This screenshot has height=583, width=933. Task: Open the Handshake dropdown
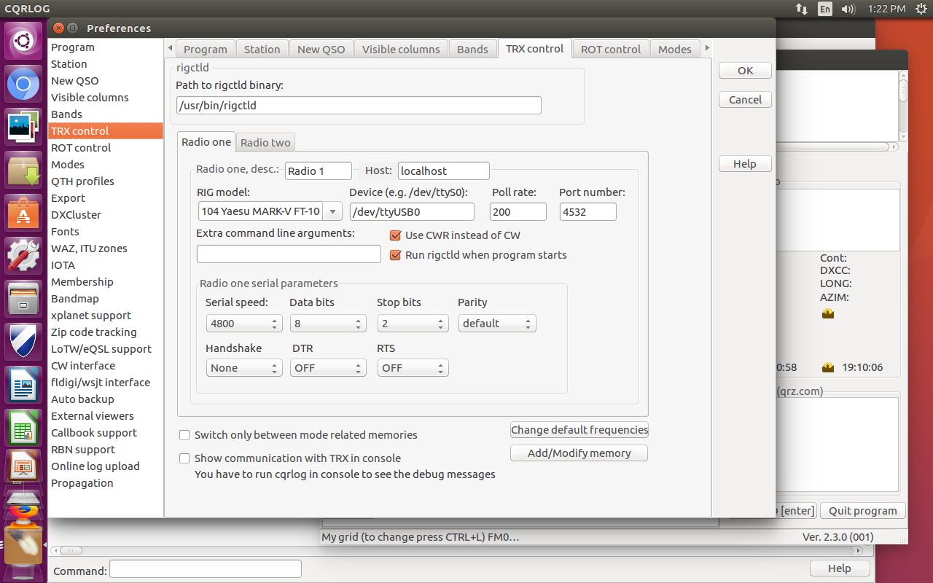click(x=244, y=368)
